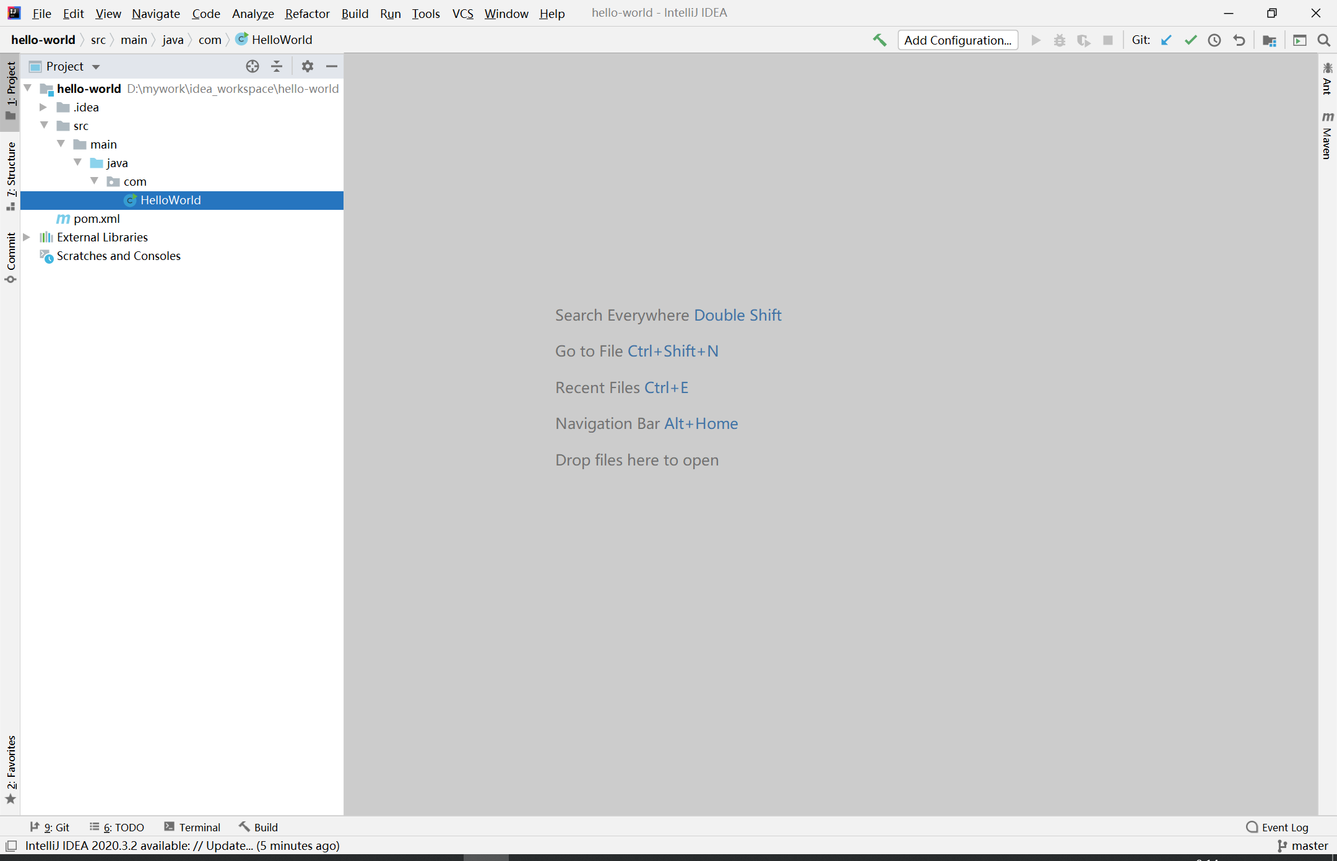This screenshot has height=861, width=1337.
Task: Collapse the java folder arrow
Action: 78,163
